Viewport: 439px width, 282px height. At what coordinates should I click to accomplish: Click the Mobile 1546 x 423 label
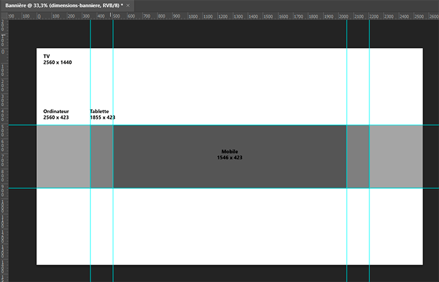[x=230, y=154]
